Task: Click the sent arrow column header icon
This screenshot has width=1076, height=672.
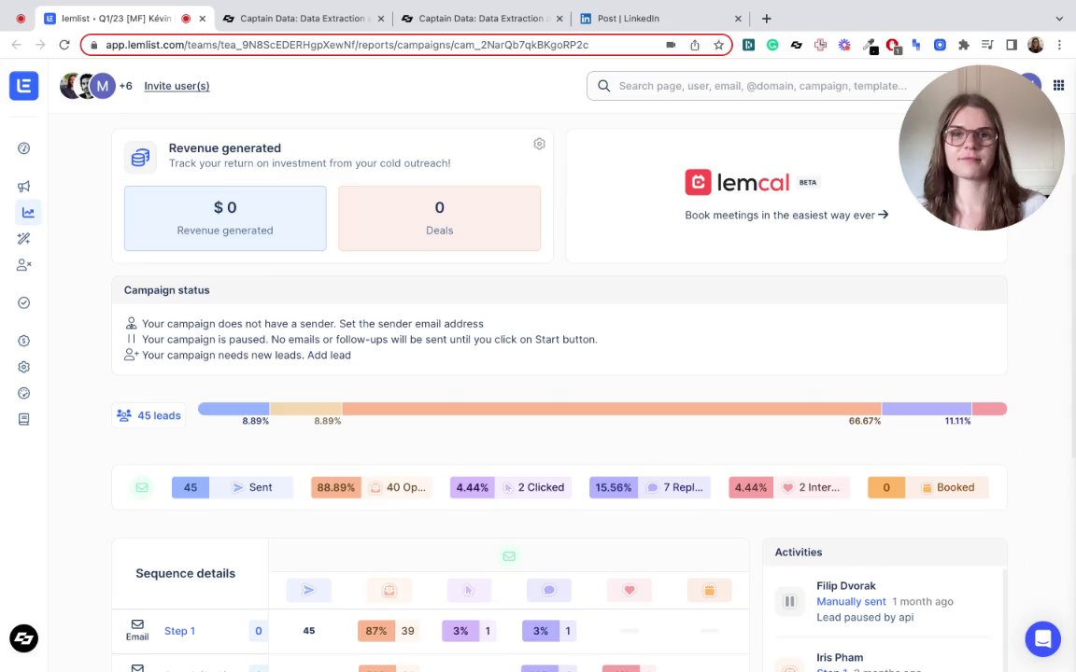Action: tap(309, 590)
